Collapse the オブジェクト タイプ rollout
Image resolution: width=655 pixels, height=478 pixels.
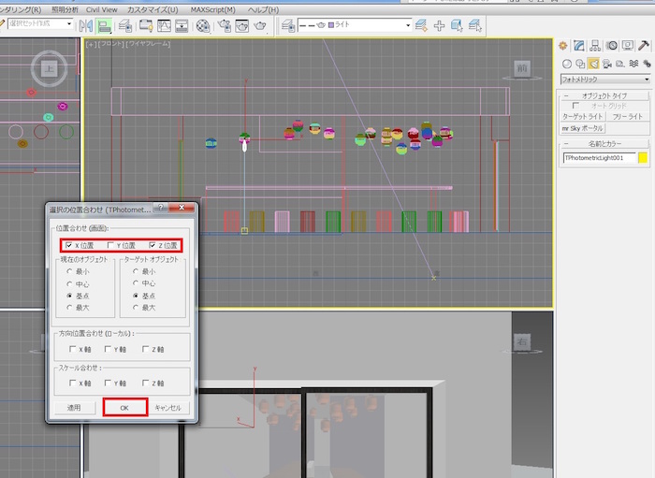pos(604,96)
